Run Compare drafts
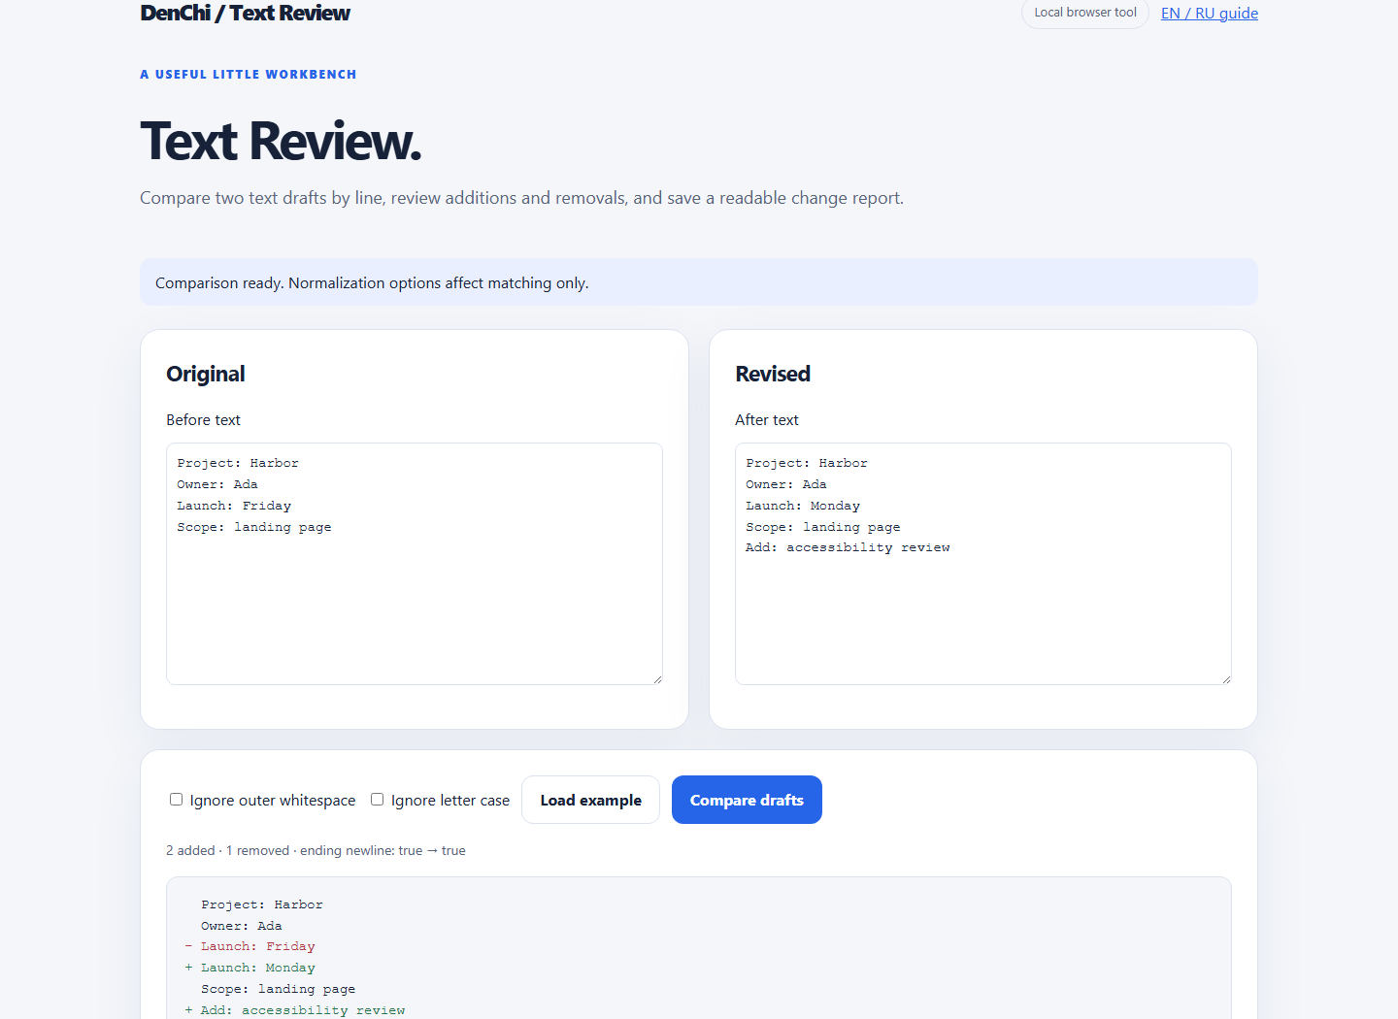The image size is (1398, 1019). pos(747,800)
